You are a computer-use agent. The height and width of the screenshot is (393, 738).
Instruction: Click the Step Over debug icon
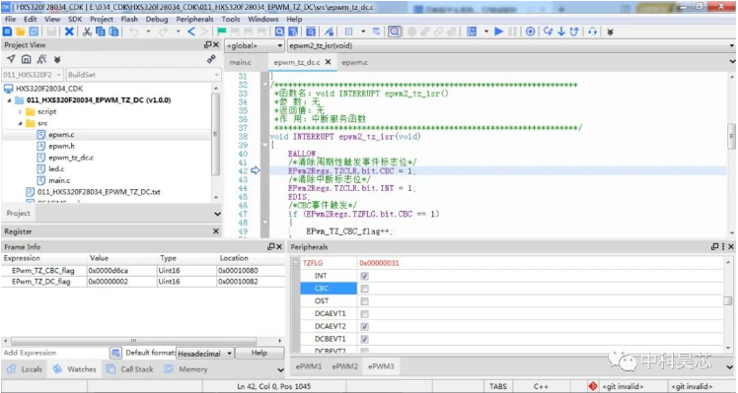(548, 32)
